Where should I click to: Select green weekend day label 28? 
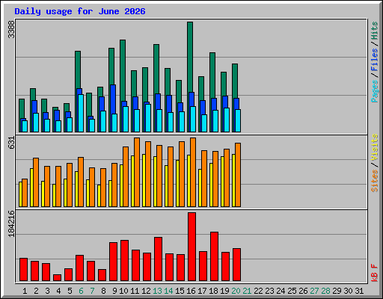[325, 291]
